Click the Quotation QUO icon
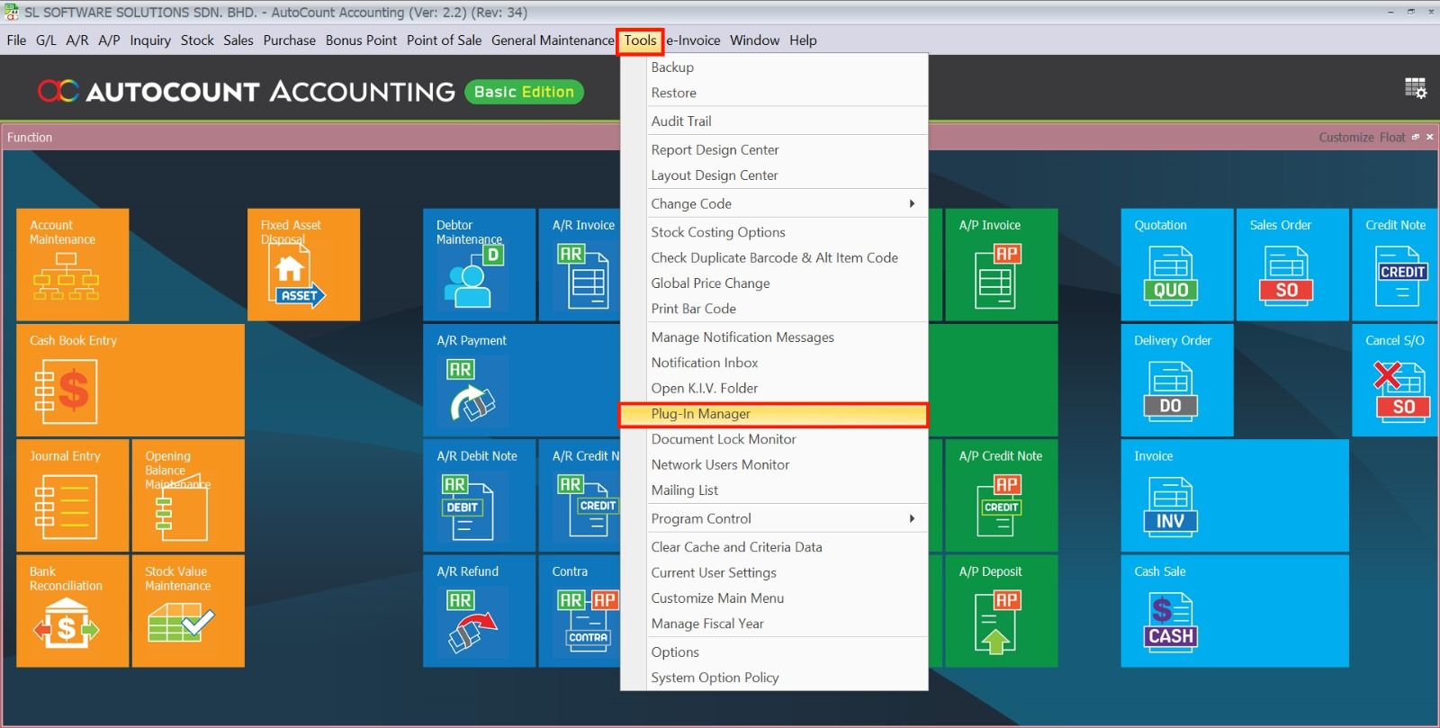 (x=1170, y=275)
